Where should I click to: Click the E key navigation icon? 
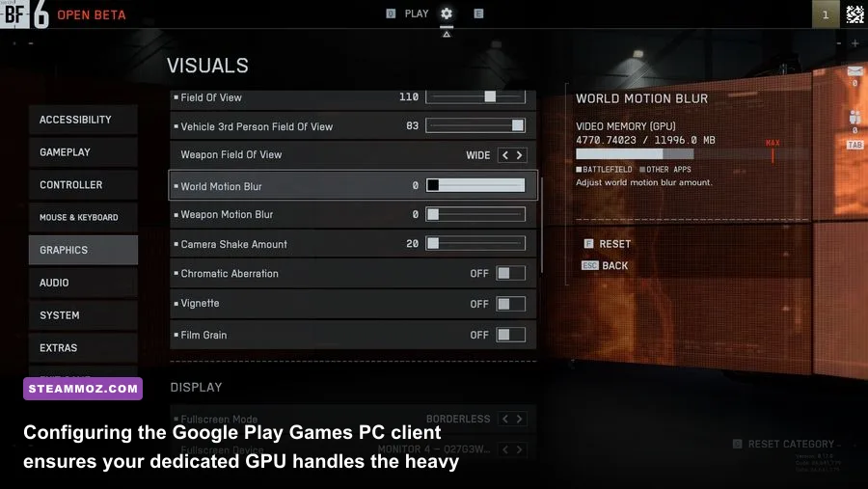[478, 14]
